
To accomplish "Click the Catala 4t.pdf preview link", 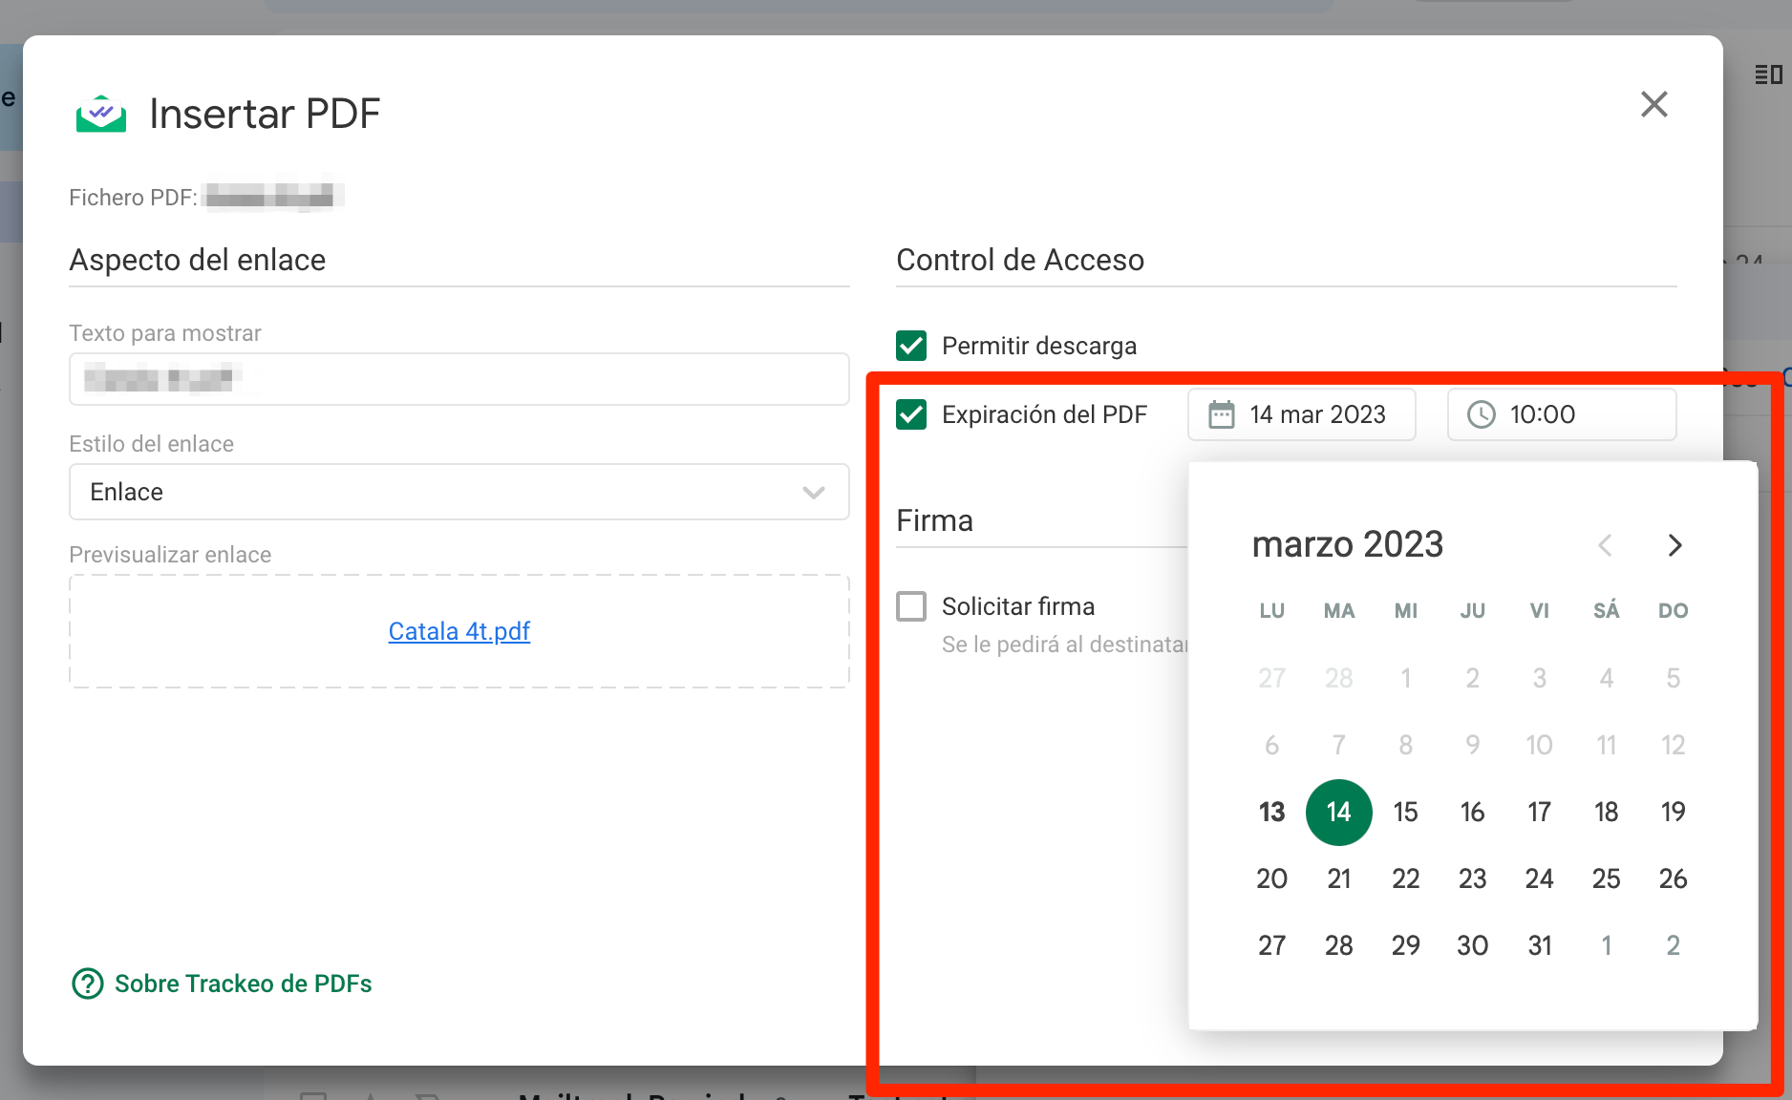I will point(459,631).
